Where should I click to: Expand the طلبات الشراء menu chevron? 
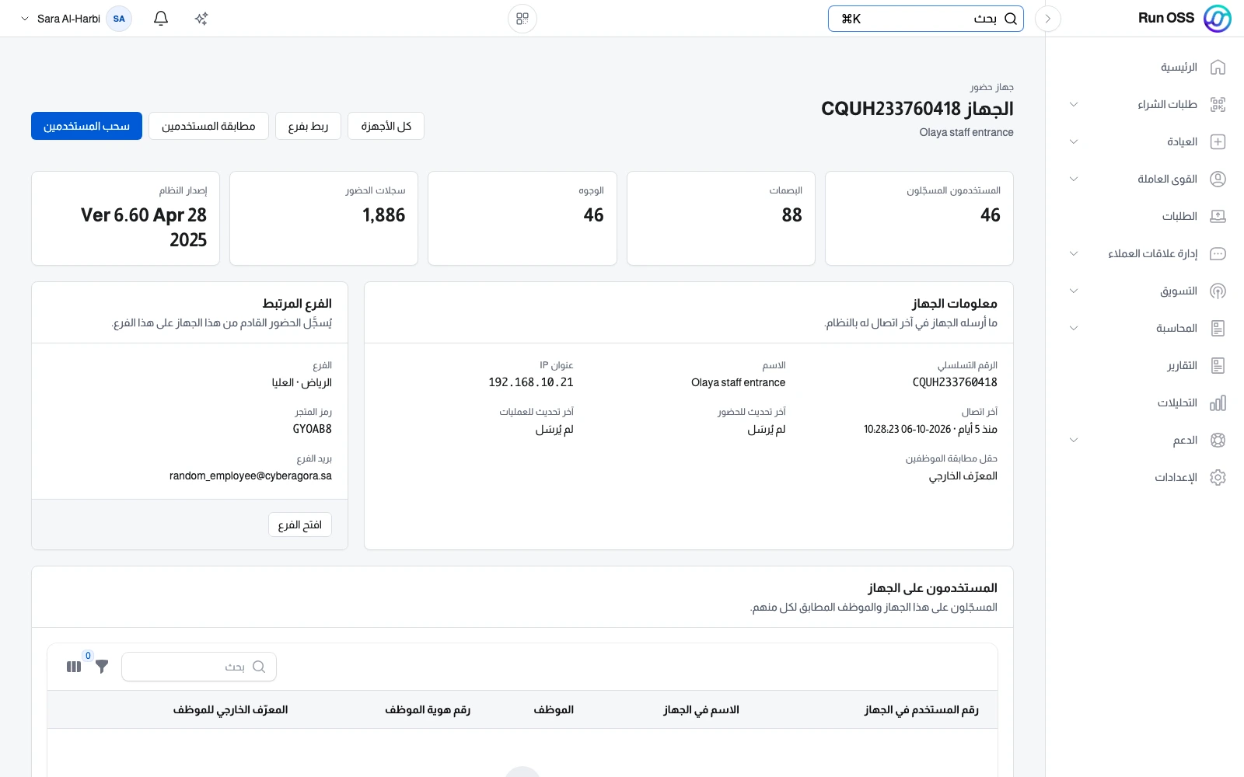coord(1074,105)
